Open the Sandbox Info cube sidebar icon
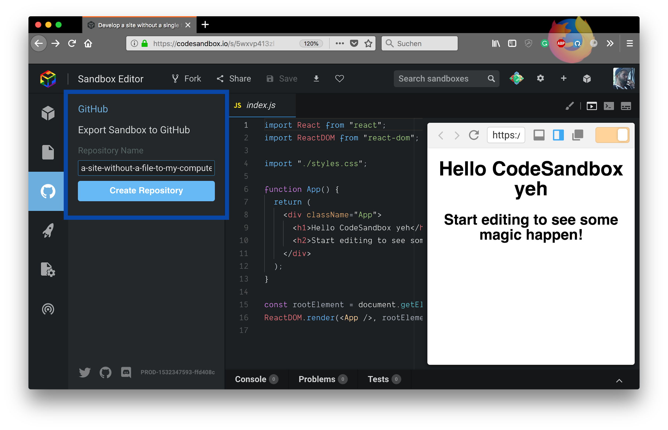The image size is (668, 430). (x=48, y=113)
